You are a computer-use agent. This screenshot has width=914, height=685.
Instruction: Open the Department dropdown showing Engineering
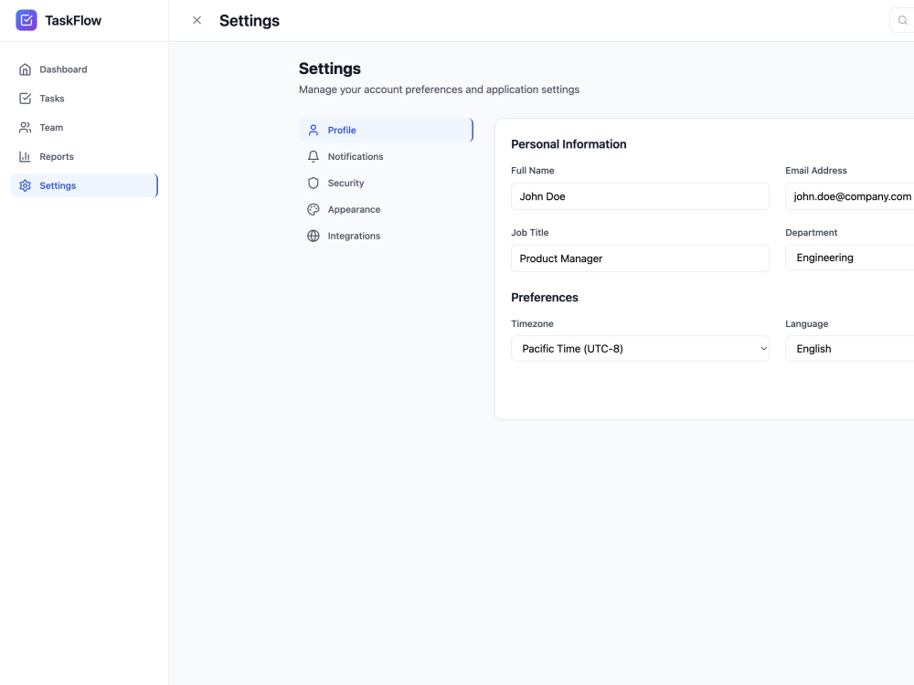point(849,258)
